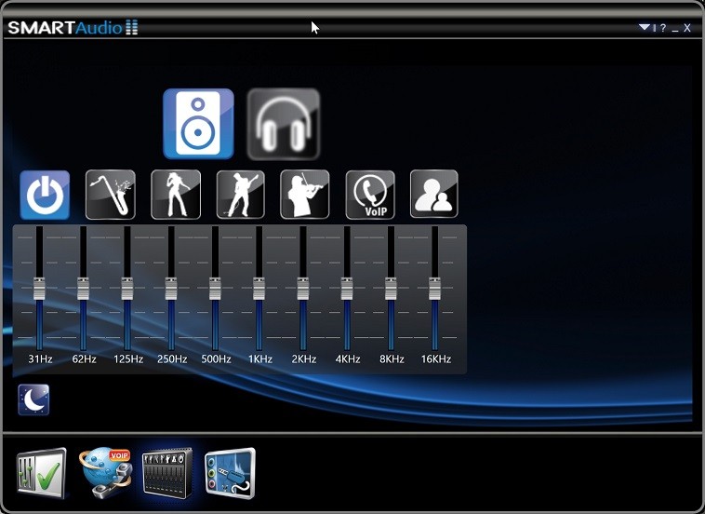This screenshot has height=514, width=705.
Task: Minimize the SmartAudio window
Action: [675, 30]
